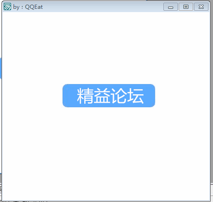Close the by : QQEat window
Viewport: 213px width, 202px height.
point(201,7)
